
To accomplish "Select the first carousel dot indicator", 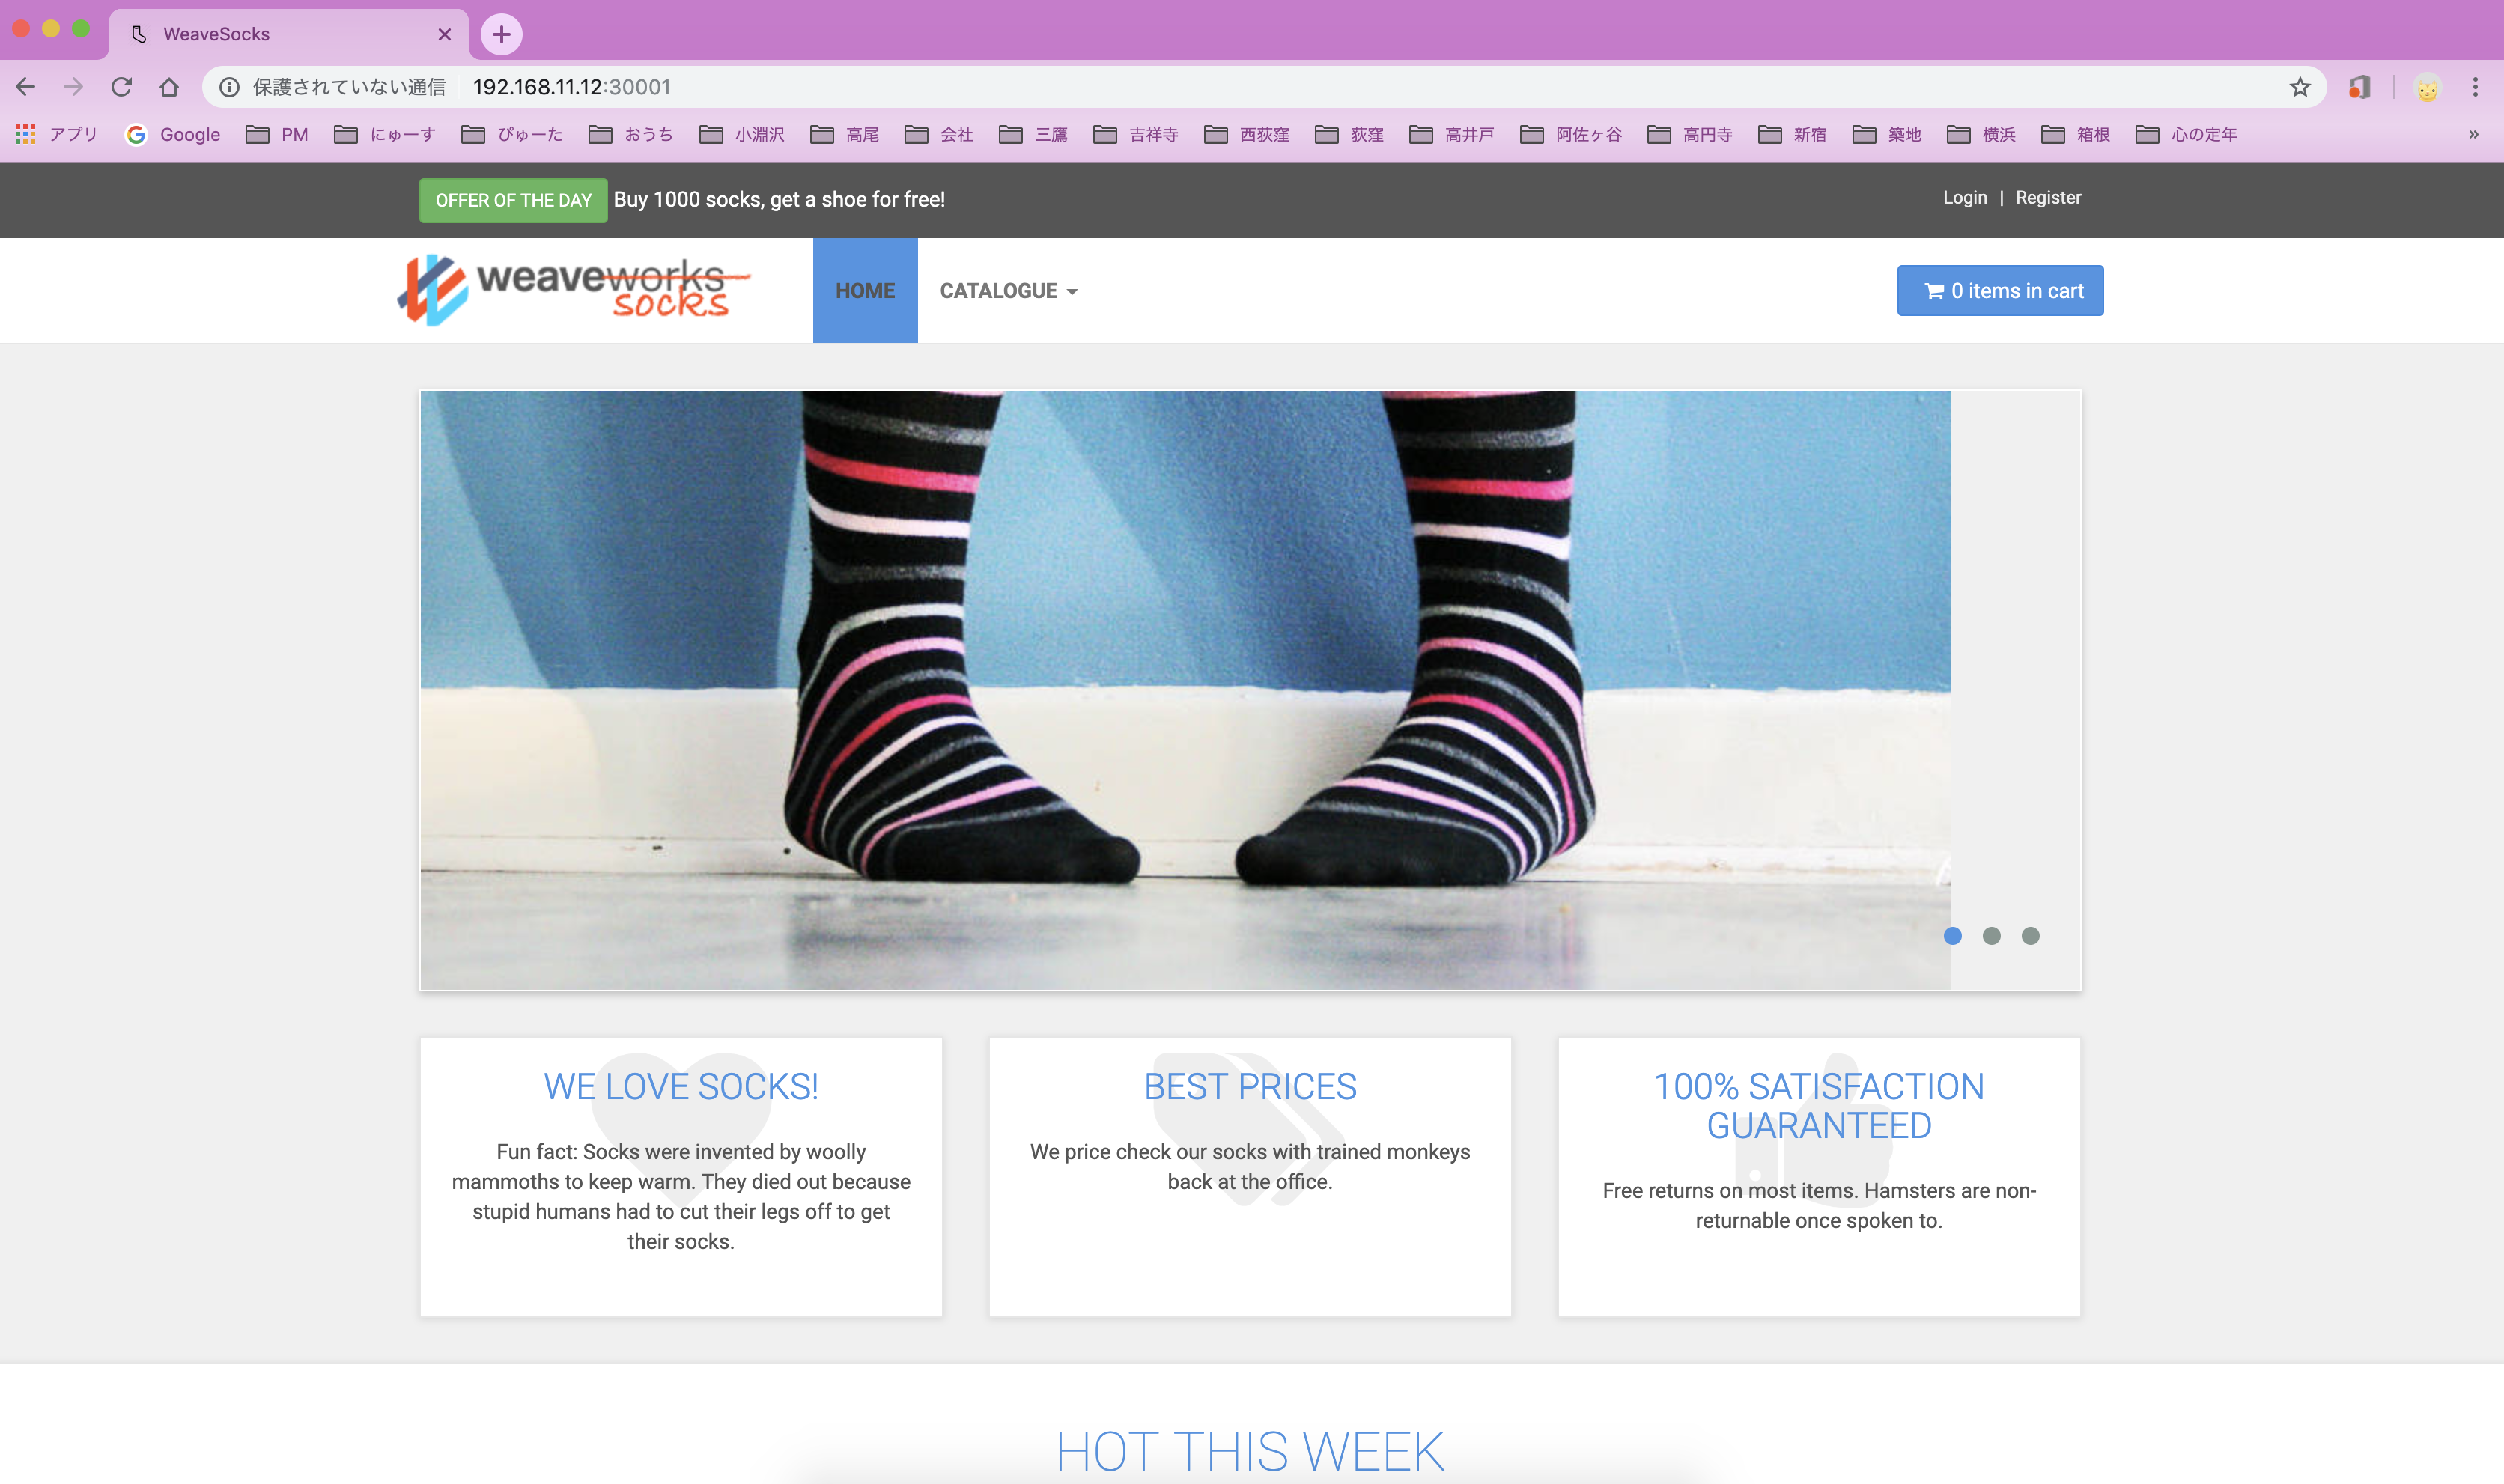I will point(1952,936).
